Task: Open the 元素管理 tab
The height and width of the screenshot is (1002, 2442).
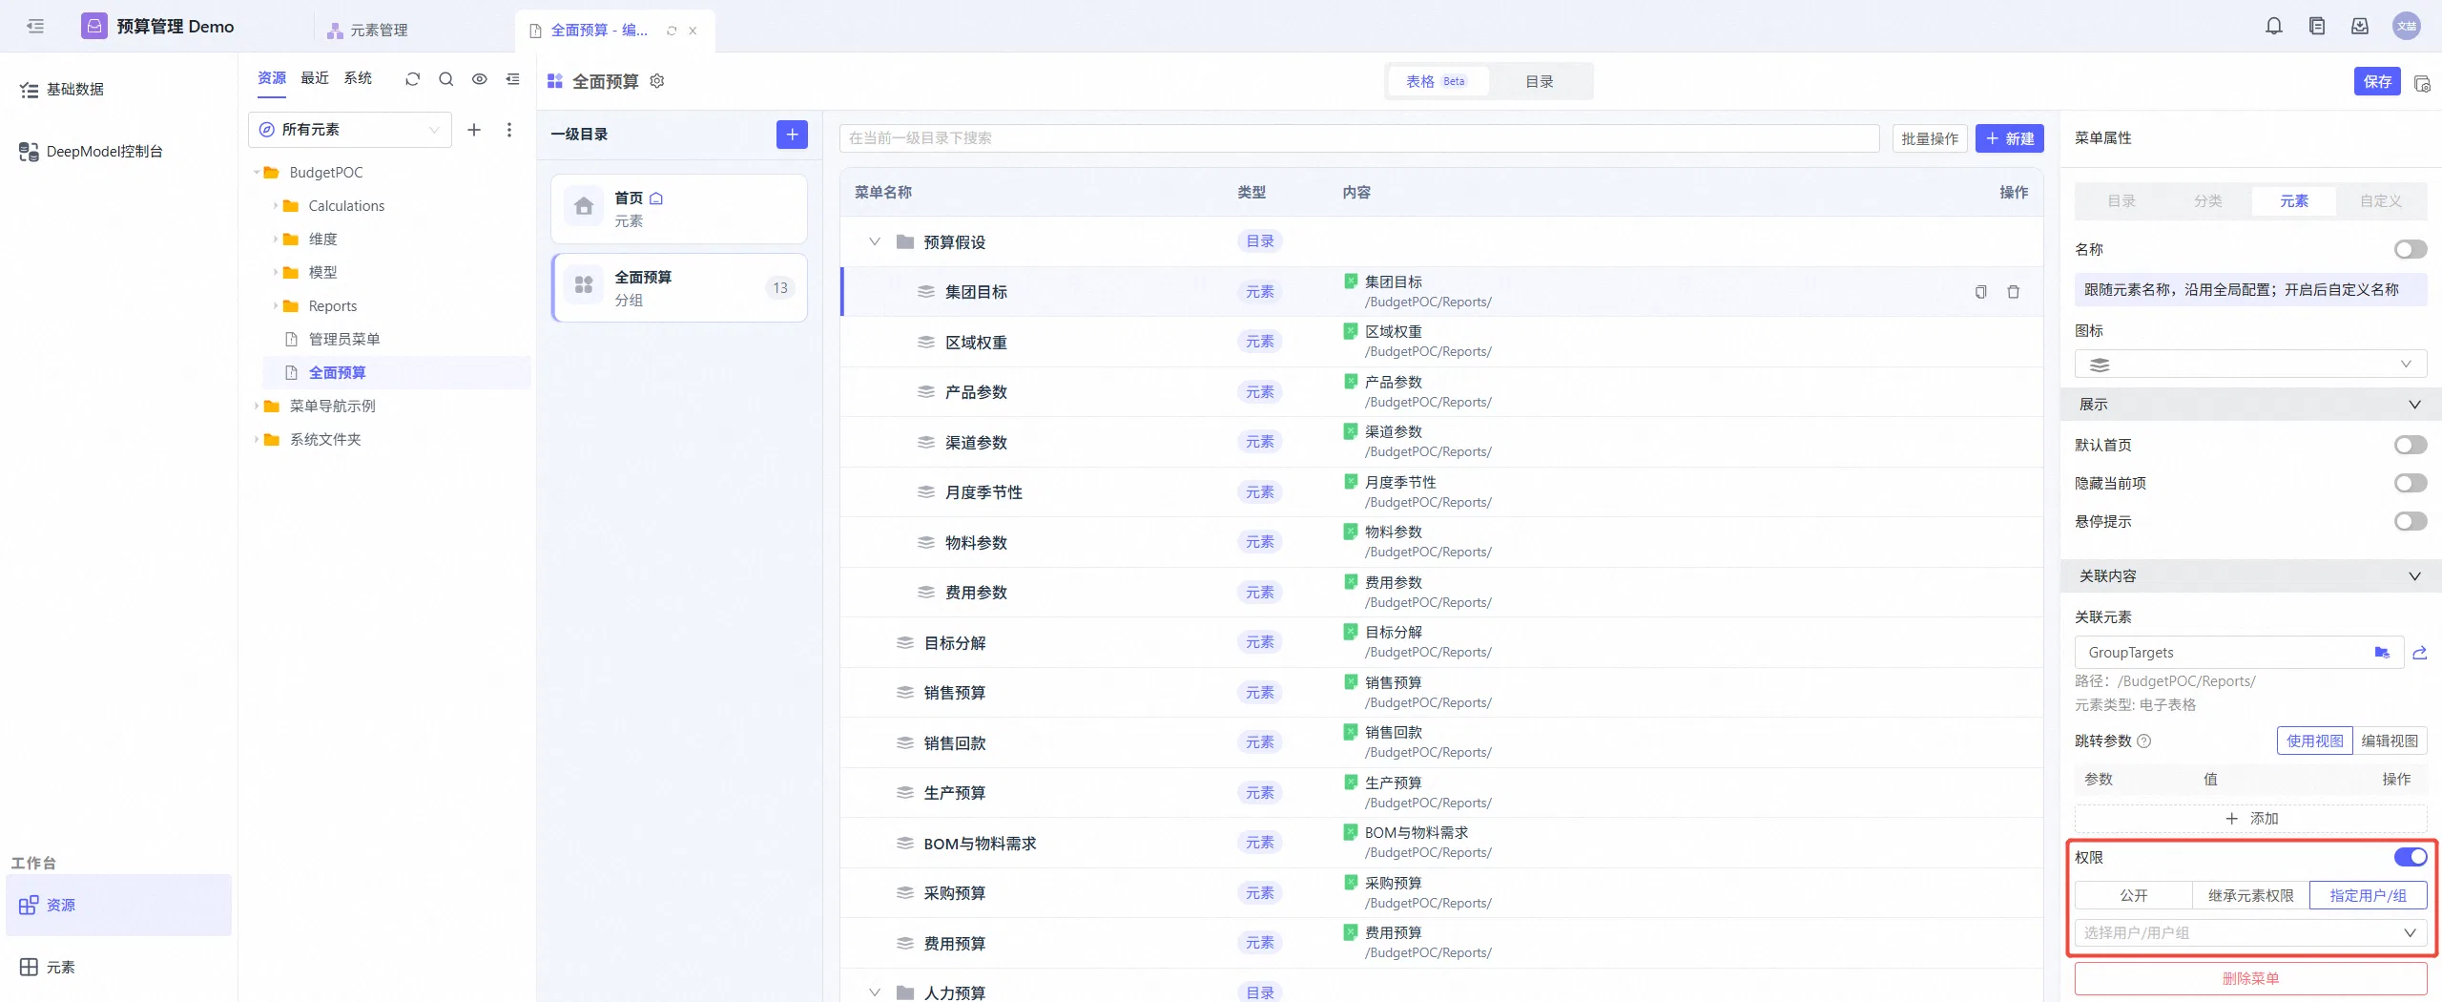Action: click(368, 31)
